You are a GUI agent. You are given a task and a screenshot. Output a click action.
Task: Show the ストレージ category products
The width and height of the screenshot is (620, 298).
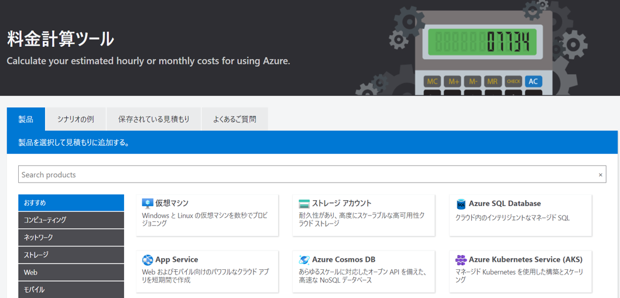71,255
